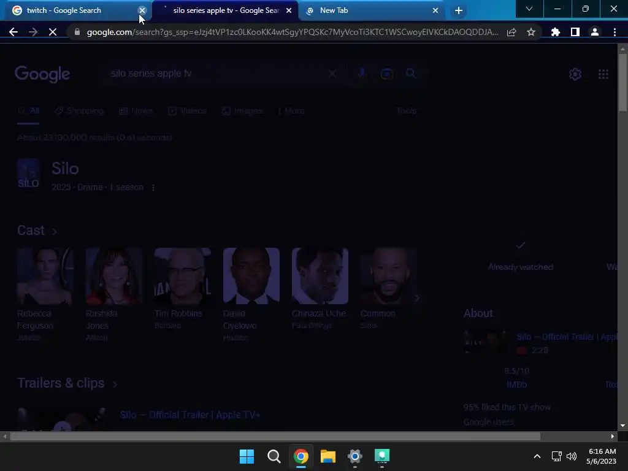Screen dimensions: 628x471
Task: Select the All results tab
Action: (x=28, y=111)
